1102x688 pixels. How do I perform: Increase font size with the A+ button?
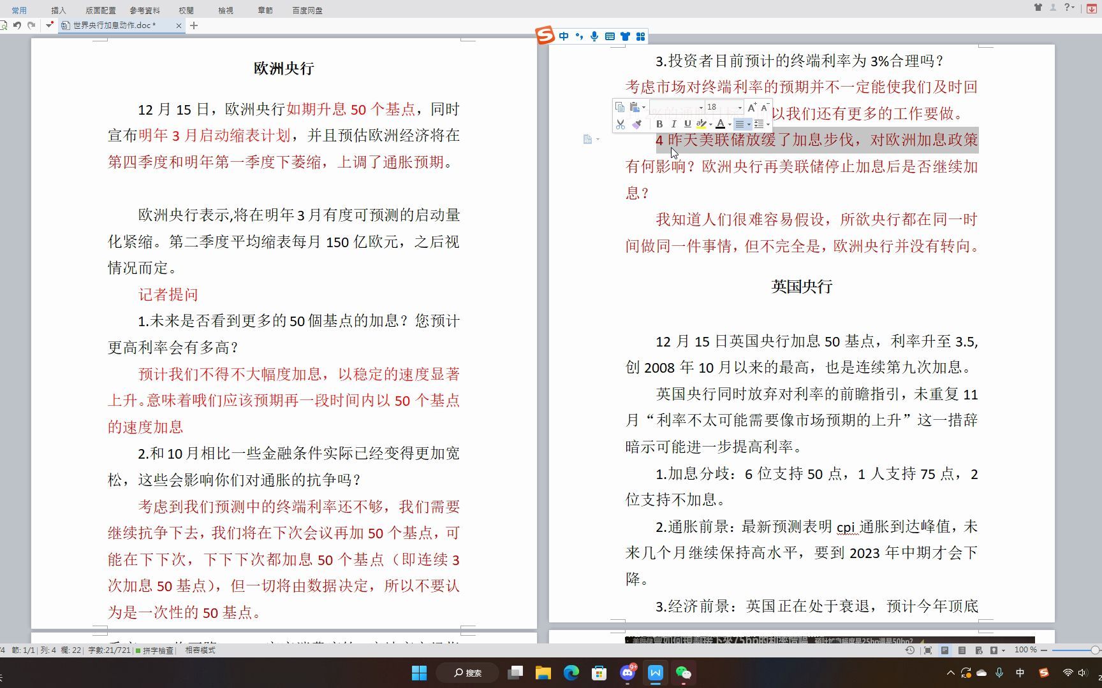pyautogui.click(x=752, y=107)
